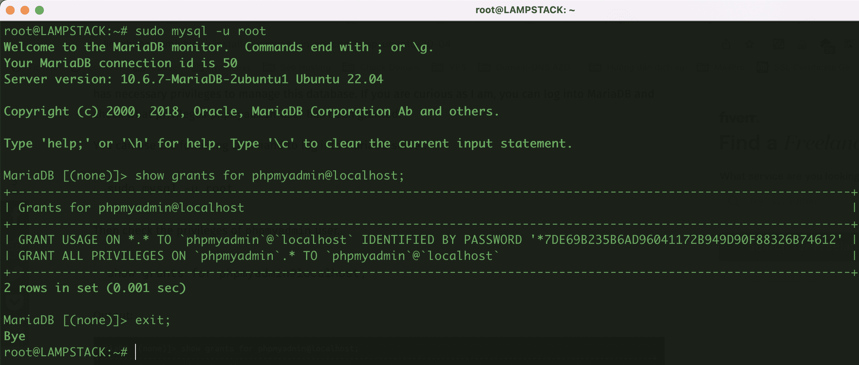Click the text cursor after final prompt

point(135,353)
